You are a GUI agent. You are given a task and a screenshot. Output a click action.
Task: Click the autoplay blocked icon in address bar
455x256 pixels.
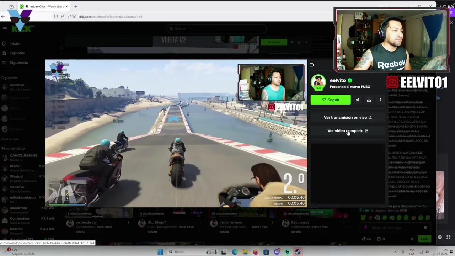(74, 17)
